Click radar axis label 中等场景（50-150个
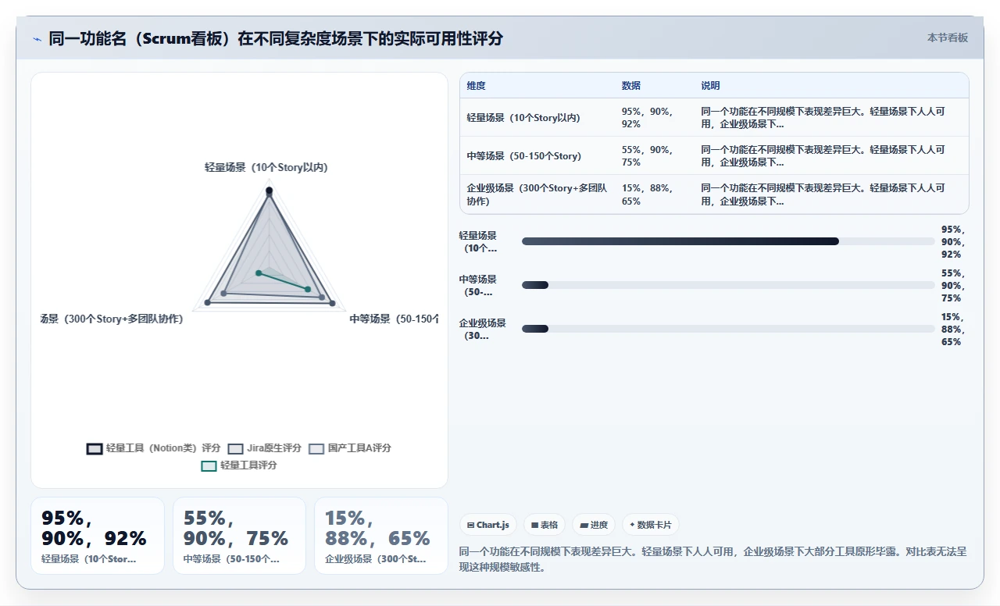This screenshot has height=606, width=1000. [x=394, y=319]
